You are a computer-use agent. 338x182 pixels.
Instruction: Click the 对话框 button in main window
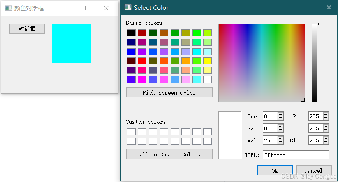27,29
